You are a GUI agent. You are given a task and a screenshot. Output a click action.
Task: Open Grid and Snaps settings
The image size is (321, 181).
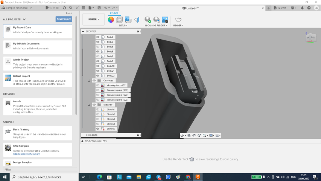218,135
